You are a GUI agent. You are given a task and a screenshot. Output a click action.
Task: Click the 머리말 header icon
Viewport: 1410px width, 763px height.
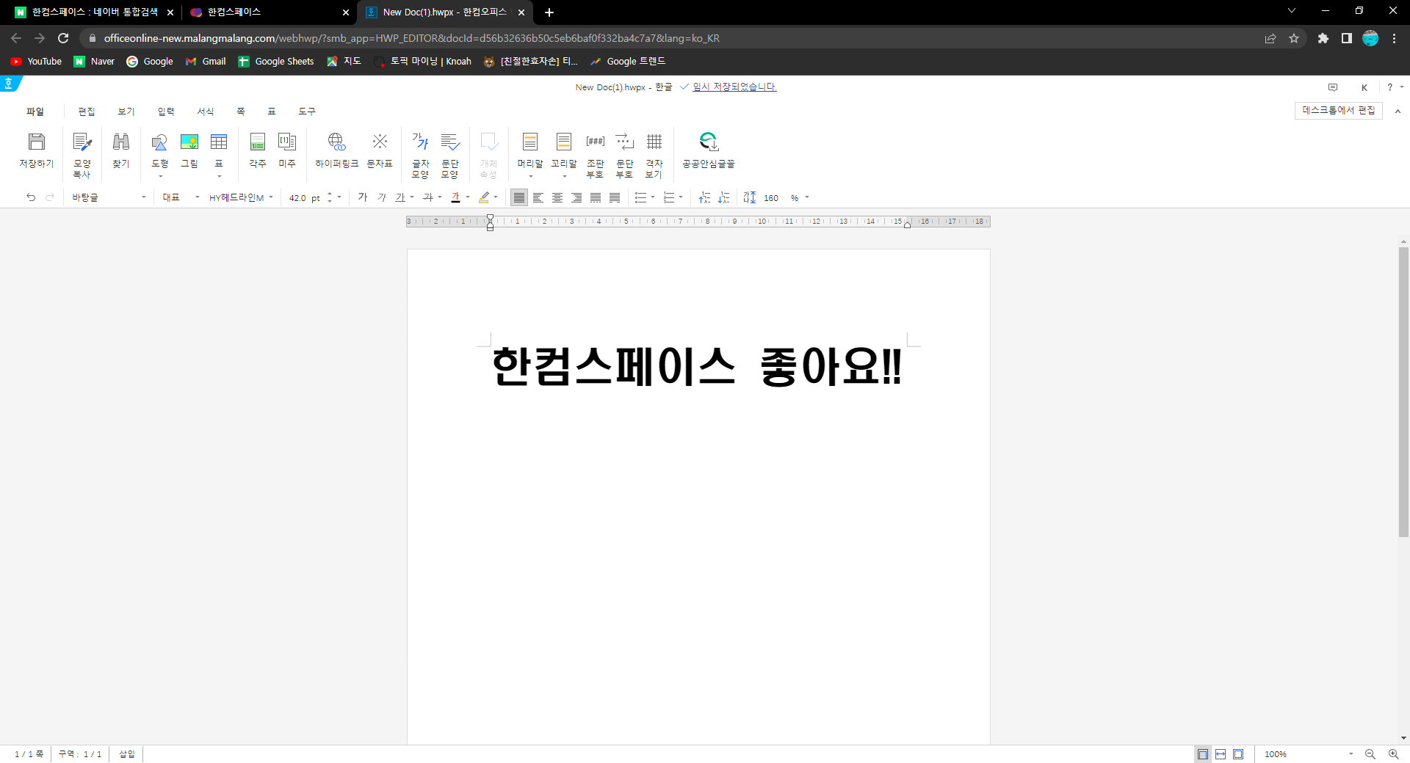click(530, 142)
